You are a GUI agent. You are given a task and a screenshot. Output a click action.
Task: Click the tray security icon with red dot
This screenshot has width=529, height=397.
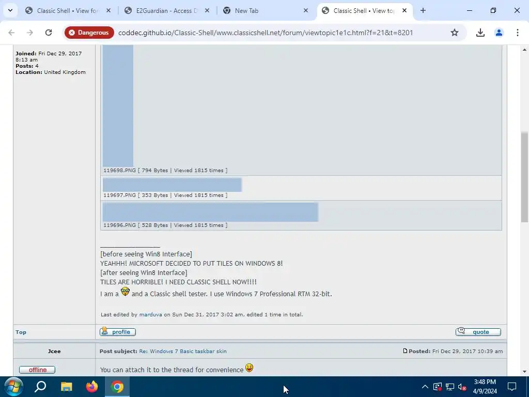tap(438, 387)
